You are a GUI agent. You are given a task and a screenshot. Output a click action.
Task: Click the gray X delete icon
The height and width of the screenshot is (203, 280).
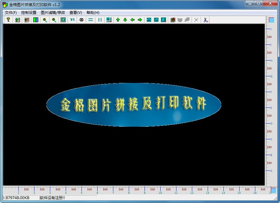click(x=196, y=20)
